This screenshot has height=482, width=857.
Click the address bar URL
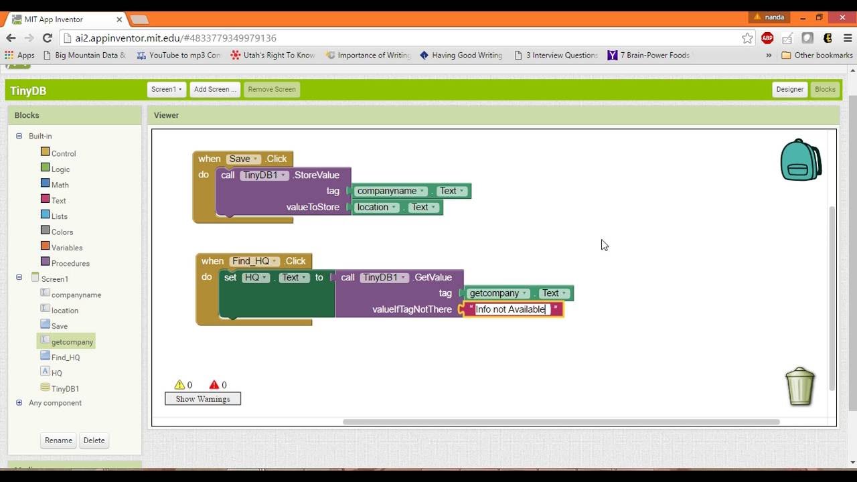(175, 38)
